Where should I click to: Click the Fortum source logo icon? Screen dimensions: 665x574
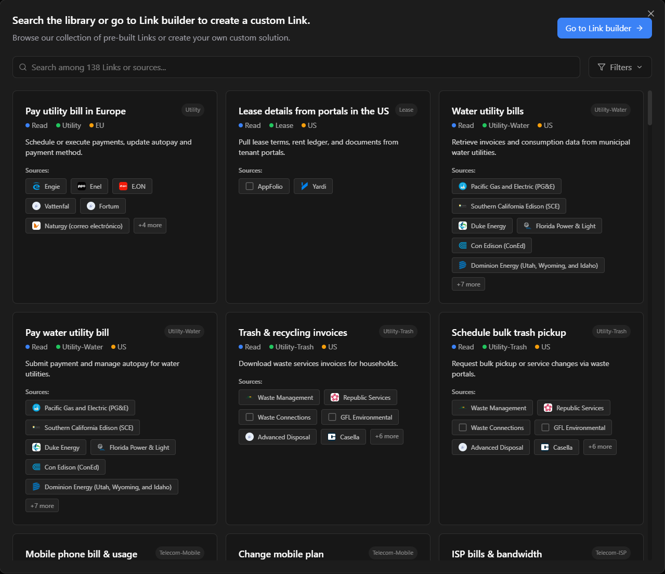[91, 206]
